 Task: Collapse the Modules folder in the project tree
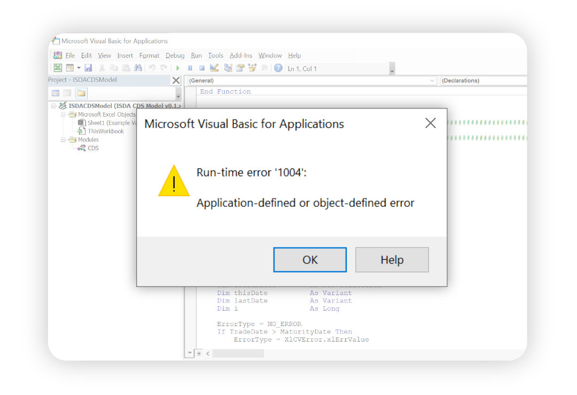pyautogui.click(x=63, y=140)
